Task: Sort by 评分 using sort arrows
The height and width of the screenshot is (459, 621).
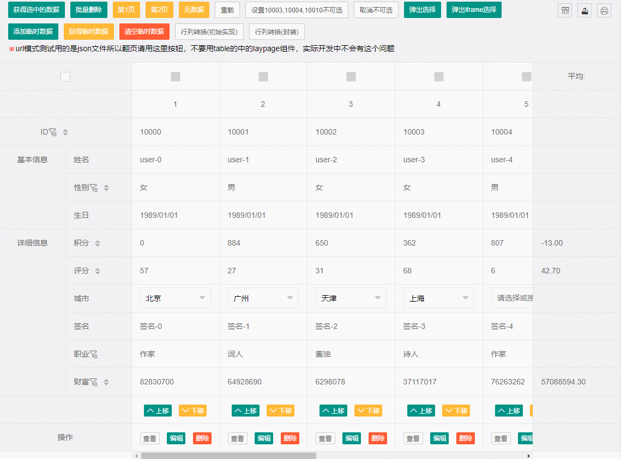Action: coord(98,271)
